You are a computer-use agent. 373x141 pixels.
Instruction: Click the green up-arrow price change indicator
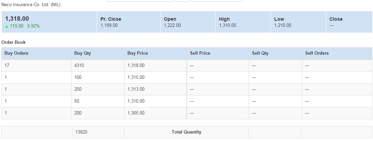pyautogui.click(x=7, y=27)
